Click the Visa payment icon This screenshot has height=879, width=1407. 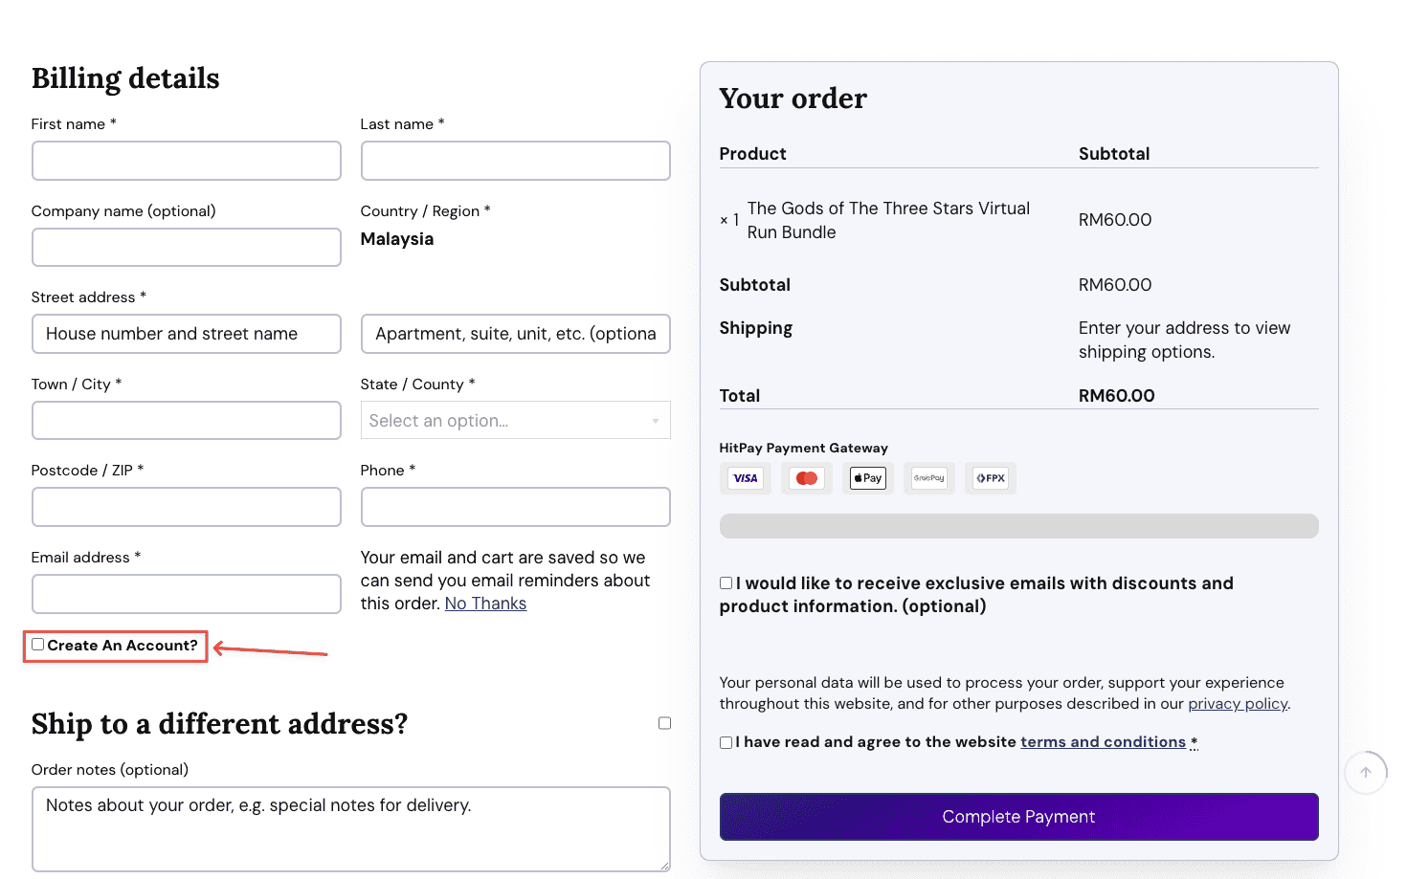point(745,478)
